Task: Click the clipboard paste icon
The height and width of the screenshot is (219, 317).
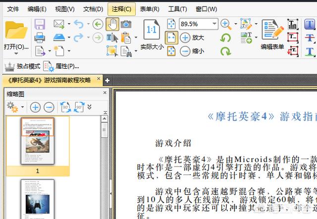Action: [126, 38]
